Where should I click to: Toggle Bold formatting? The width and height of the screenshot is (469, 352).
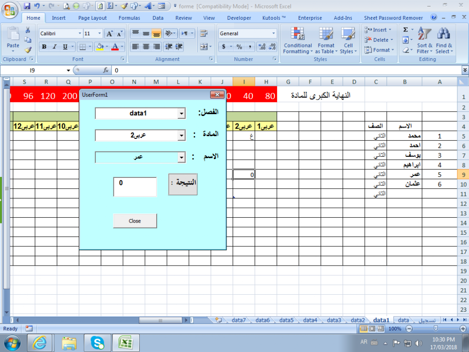[x=44, y=46]
